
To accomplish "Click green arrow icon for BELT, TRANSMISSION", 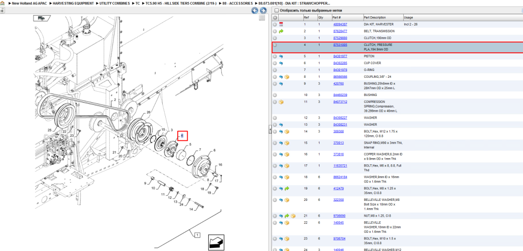I will click(281, 31).
